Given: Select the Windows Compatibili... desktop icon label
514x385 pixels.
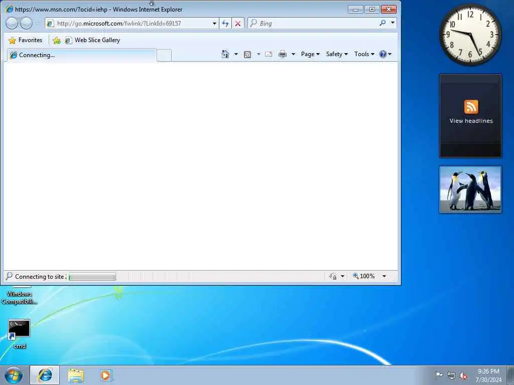Looking at the screenshot, I should pos(20,298).
